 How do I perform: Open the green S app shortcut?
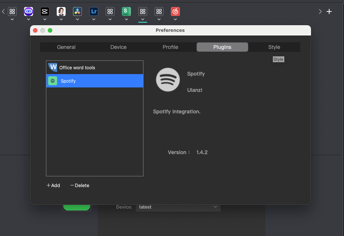pyautogui.click(x=126, y=11)
